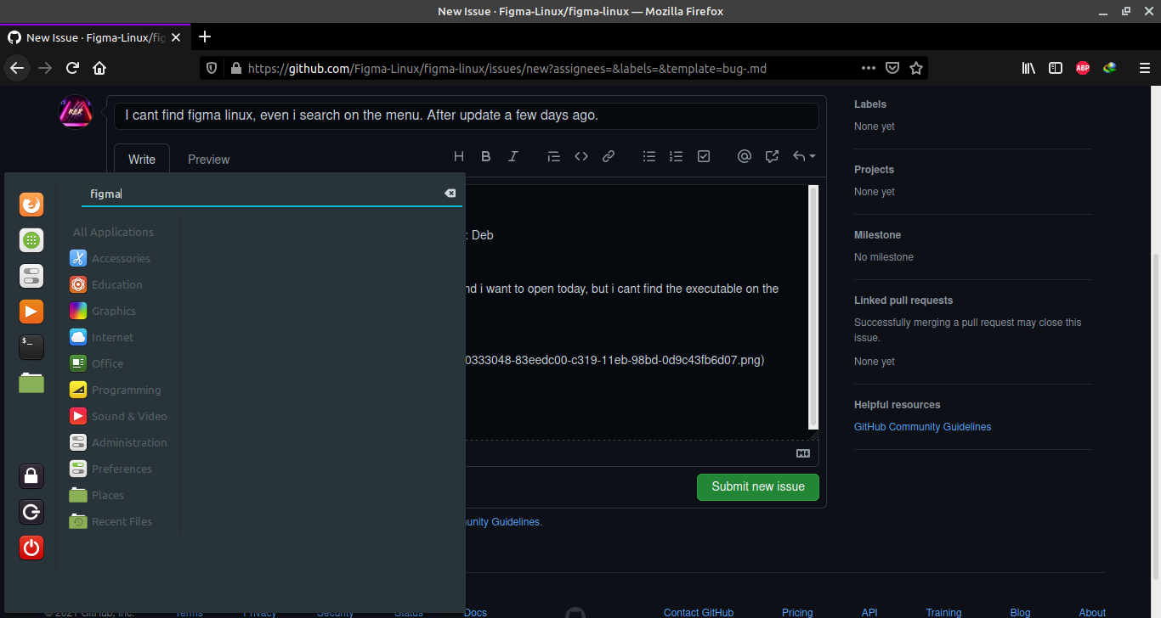This screenshot has width=1161, height=618.
Task: Open the page actions three-dots menu
Action: pyautogui.click(x=869, y=68)
